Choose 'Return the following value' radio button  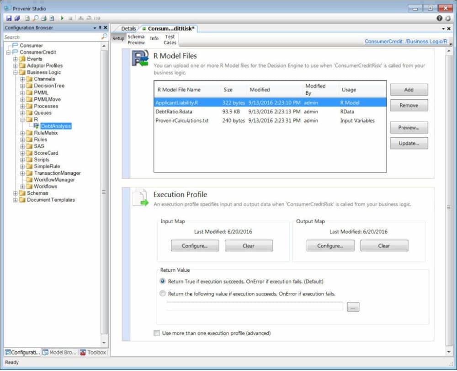[163, 294]
